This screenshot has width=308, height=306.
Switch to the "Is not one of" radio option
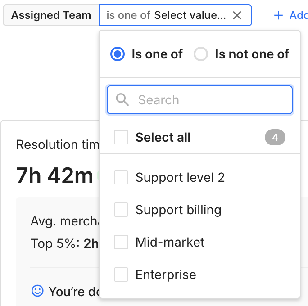point(201,54)
